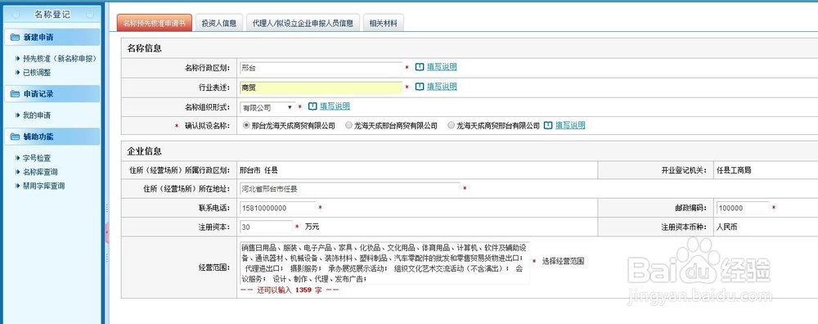Image resolution: width=818 pixels, height=324 pixels.
Task: Click the 邮政编码 input field
Action: coord(743,208)
